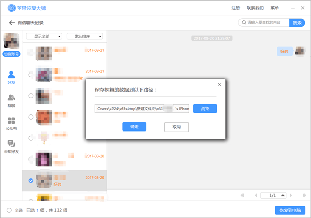The width and height of the screenshot is (311, 218).
Task: Go to previous page of messages
Action: click(x=256, y=195)
